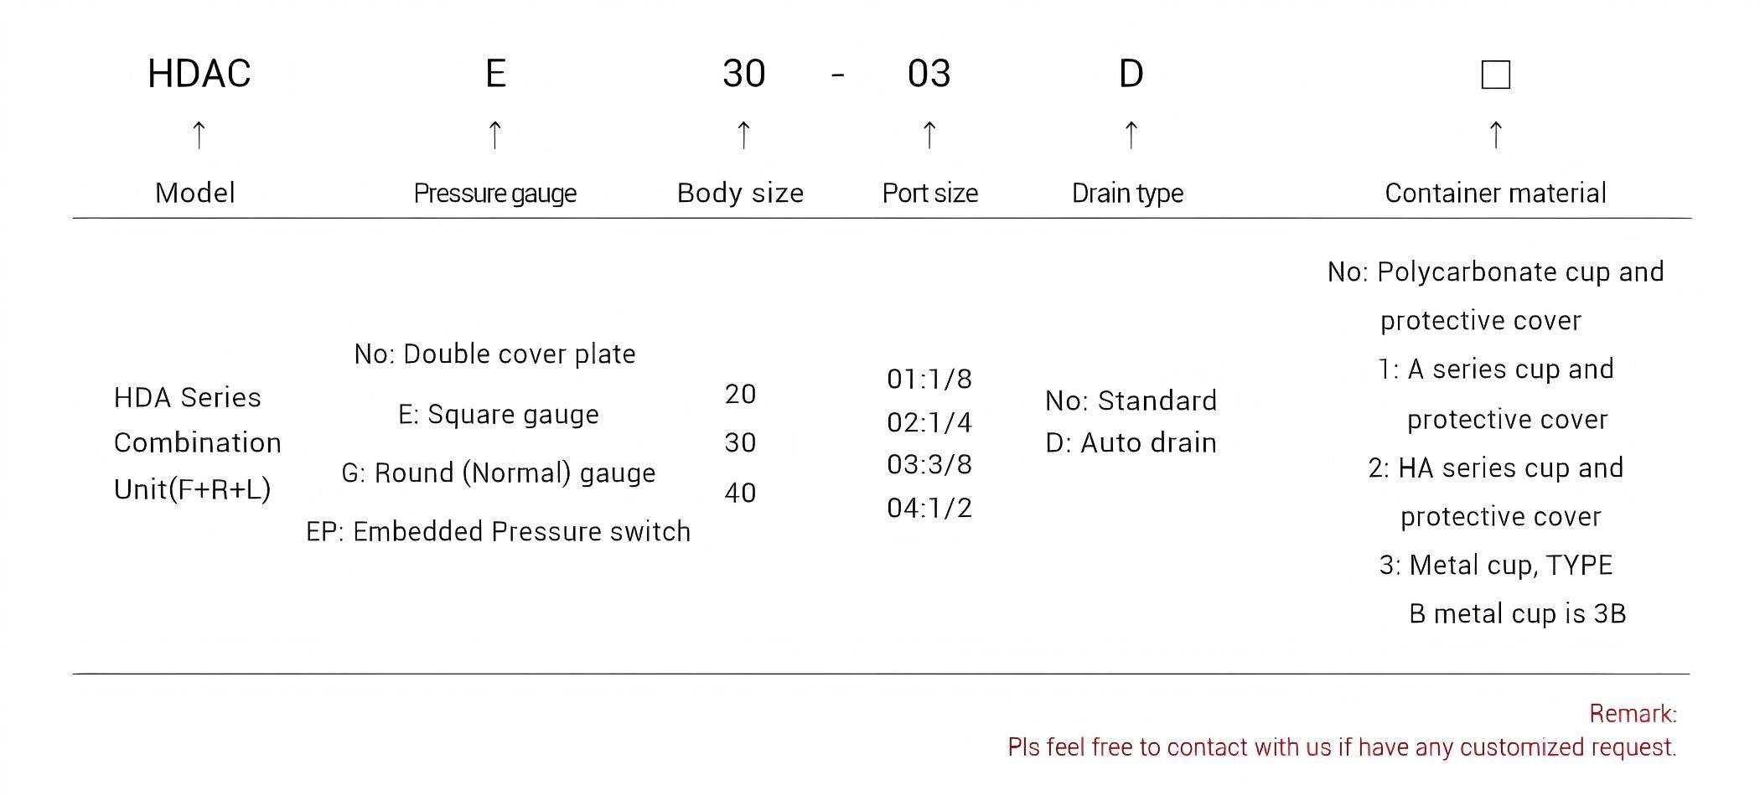Click the red Remark label
This screenshot has width=1760, height=796.
click(1633, 714)
